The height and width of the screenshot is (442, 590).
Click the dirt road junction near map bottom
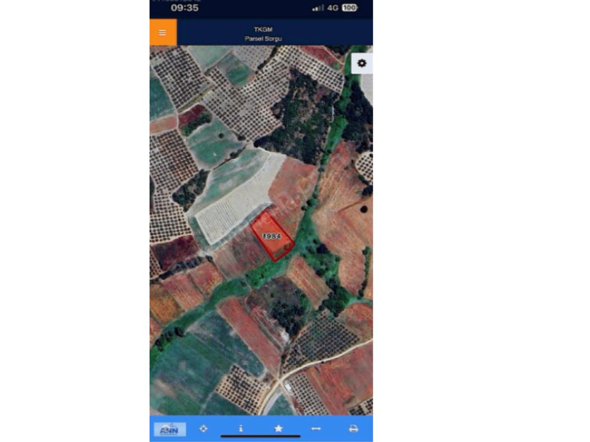pos(280,380)
